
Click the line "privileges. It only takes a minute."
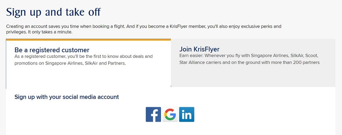[x=39, y=32]
